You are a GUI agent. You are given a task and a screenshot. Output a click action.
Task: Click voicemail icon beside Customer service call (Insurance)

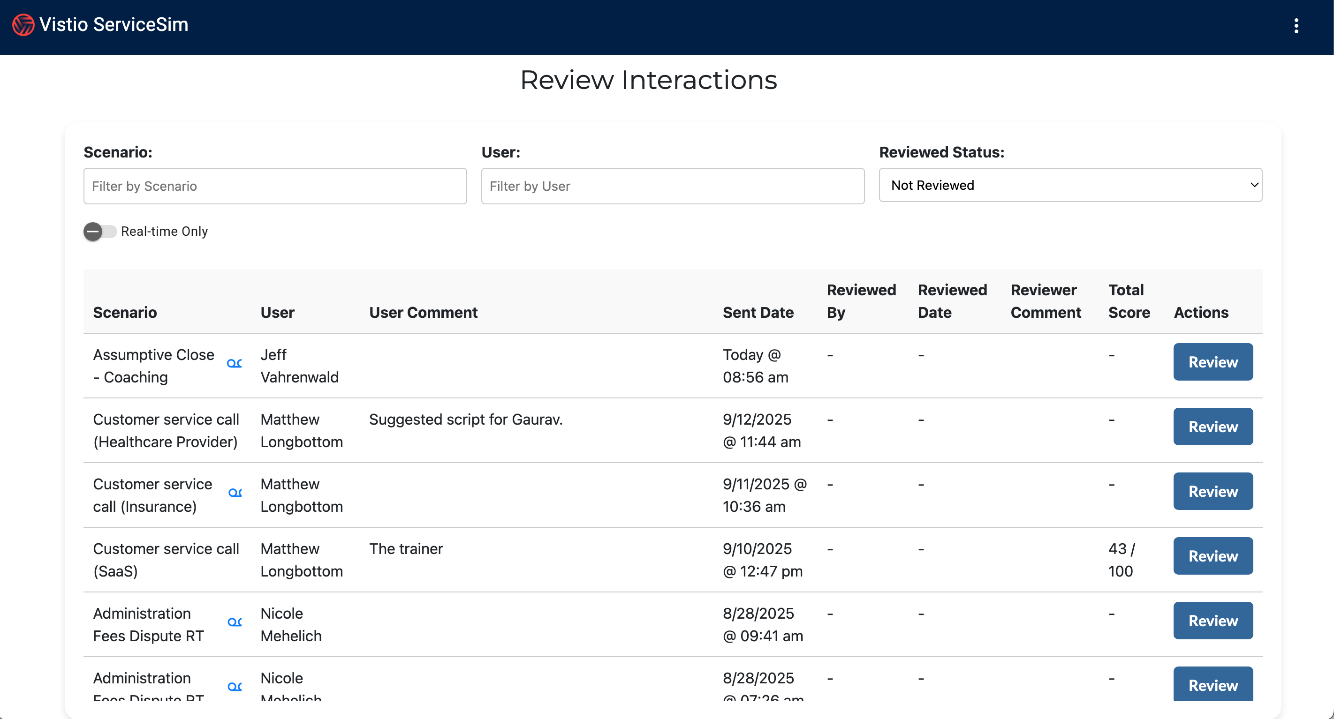(235, 493)
